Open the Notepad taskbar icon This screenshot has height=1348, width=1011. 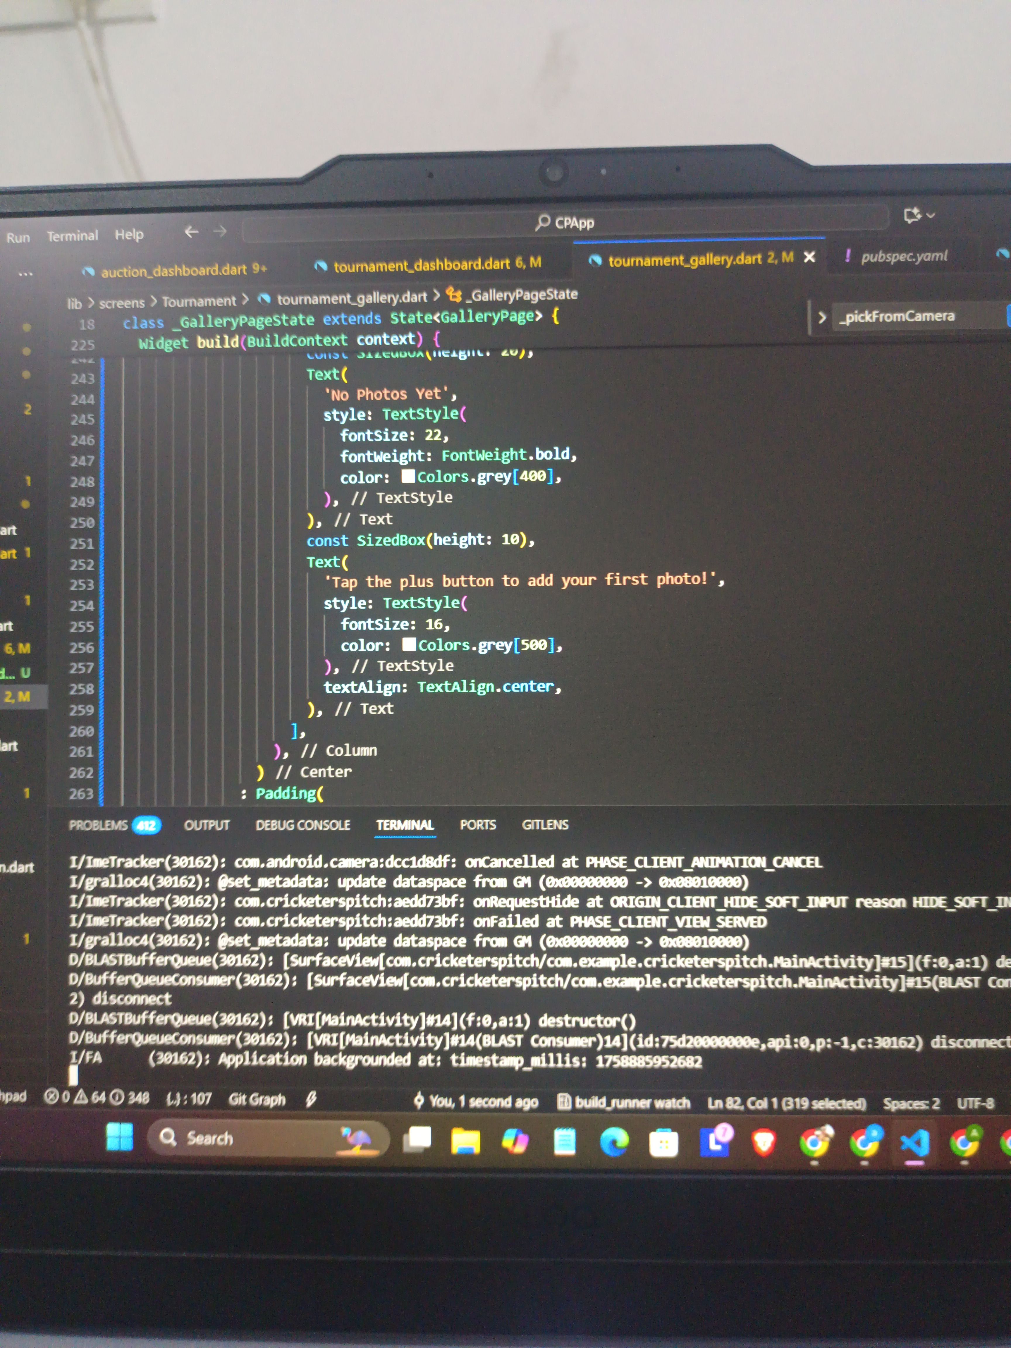pyautogui.click(x=564, y=1142)
